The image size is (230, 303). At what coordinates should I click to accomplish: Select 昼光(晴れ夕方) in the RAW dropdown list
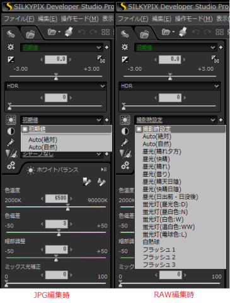[x=180, y=151]
